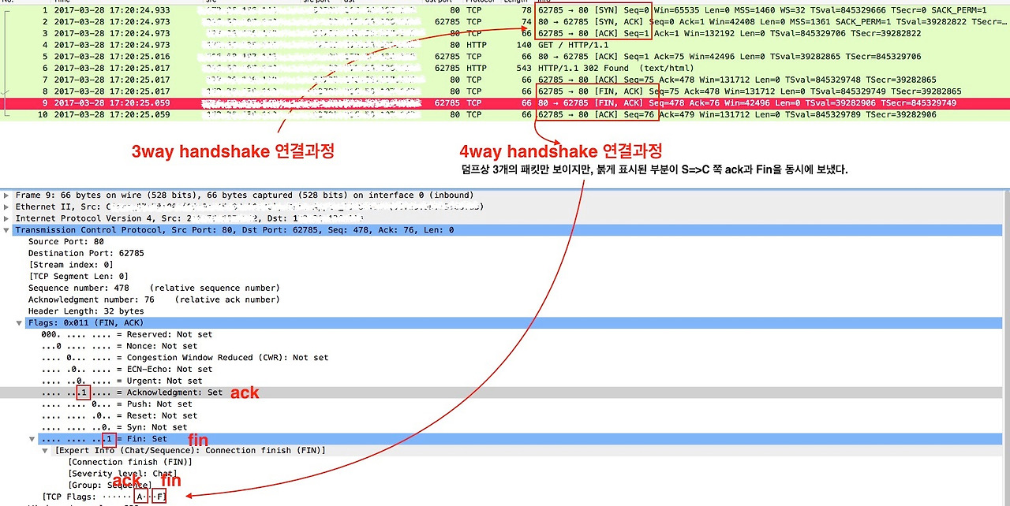Screen dimensions: 1010x506
Task: Select the [Group: Sequence] row
Action: (110, 485)
